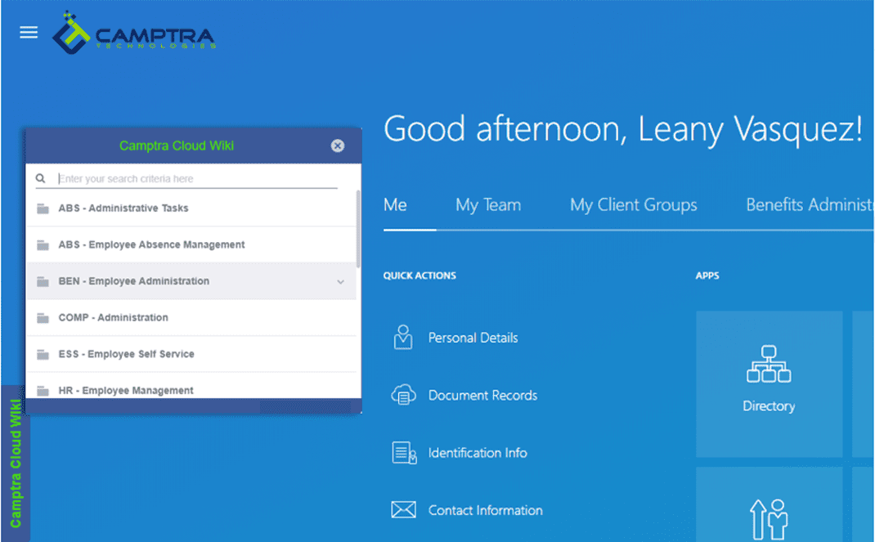Close the Camptra Cloud Wiki panel
This screenshot has width=875, height=542.
coord(338,146)
